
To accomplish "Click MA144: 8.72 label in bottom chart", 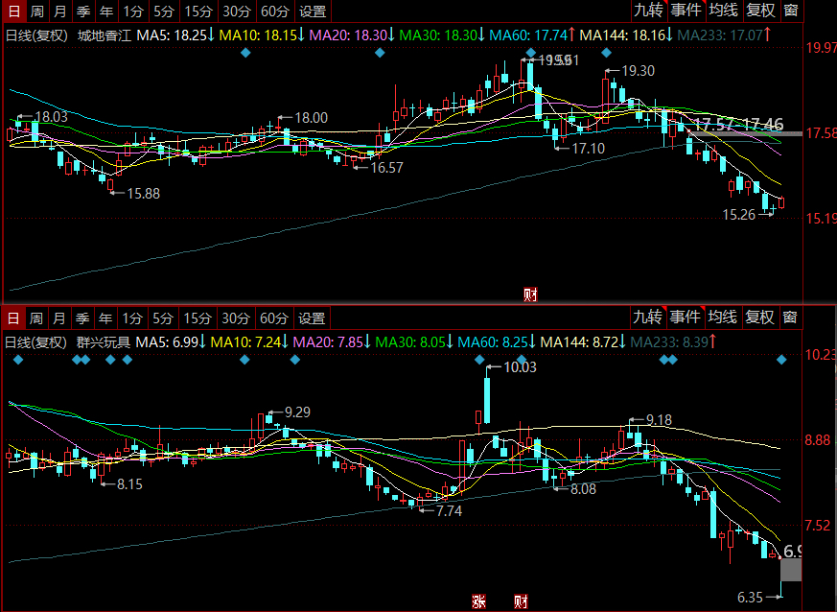I will click(584, 342).
